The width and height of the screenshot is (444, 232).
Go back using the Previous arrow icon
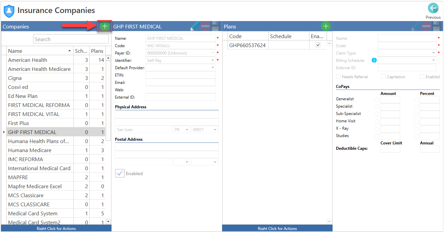tap(433, 8)
